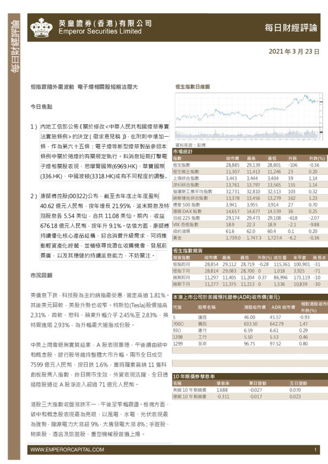Click the 今日焦點 section heading
This screenshot has width=328, height=464.
[x=41, y=106]
